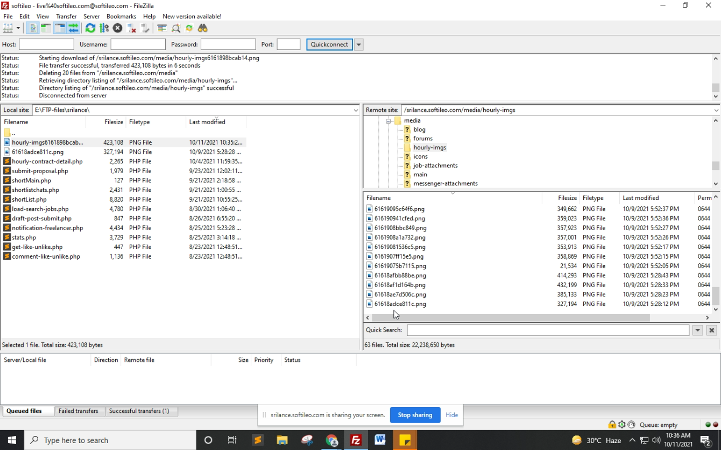Open the Site Manager icon

point(8,28)
